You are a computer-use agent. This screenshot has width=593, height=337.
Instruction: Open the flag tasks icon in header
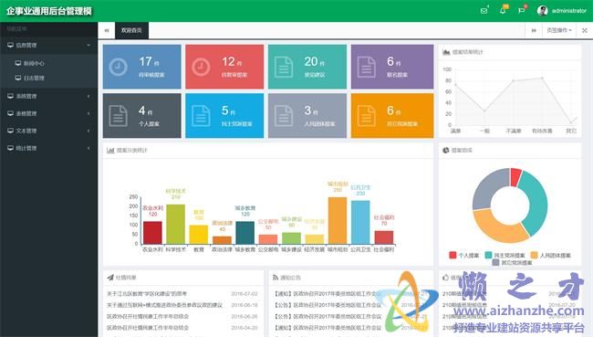(521, 11)
